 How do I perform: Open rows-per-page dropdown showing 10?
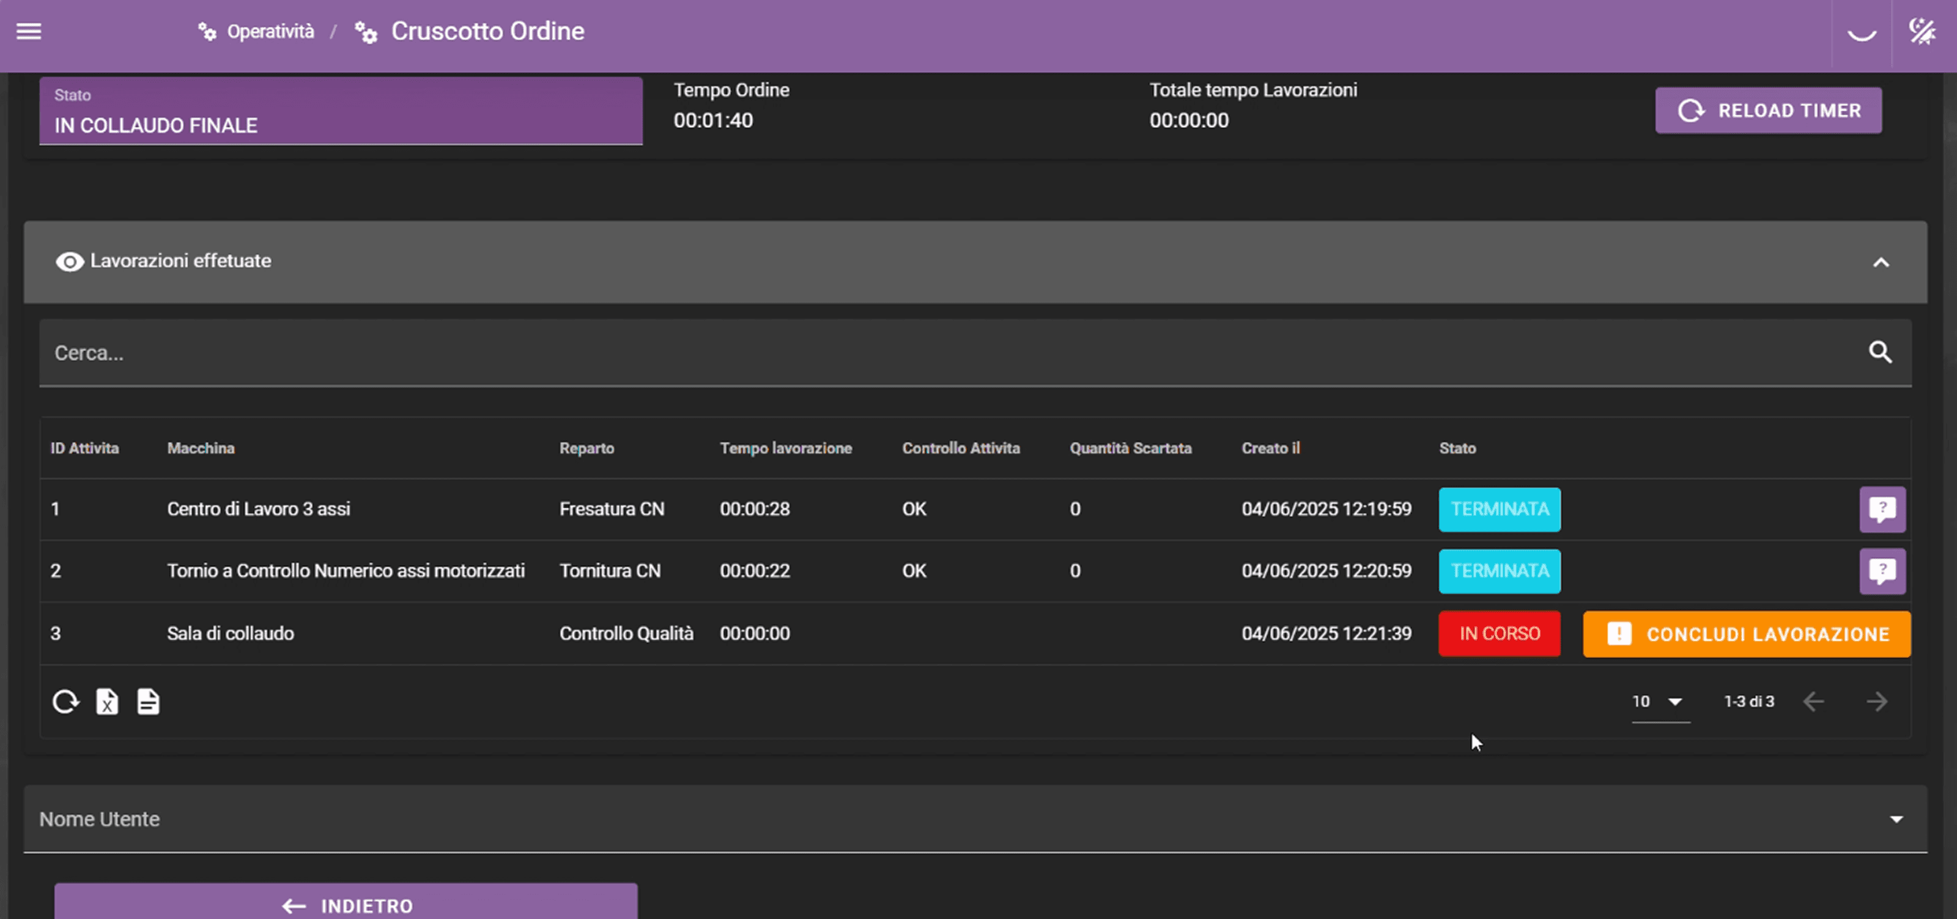coord(1659,702)
